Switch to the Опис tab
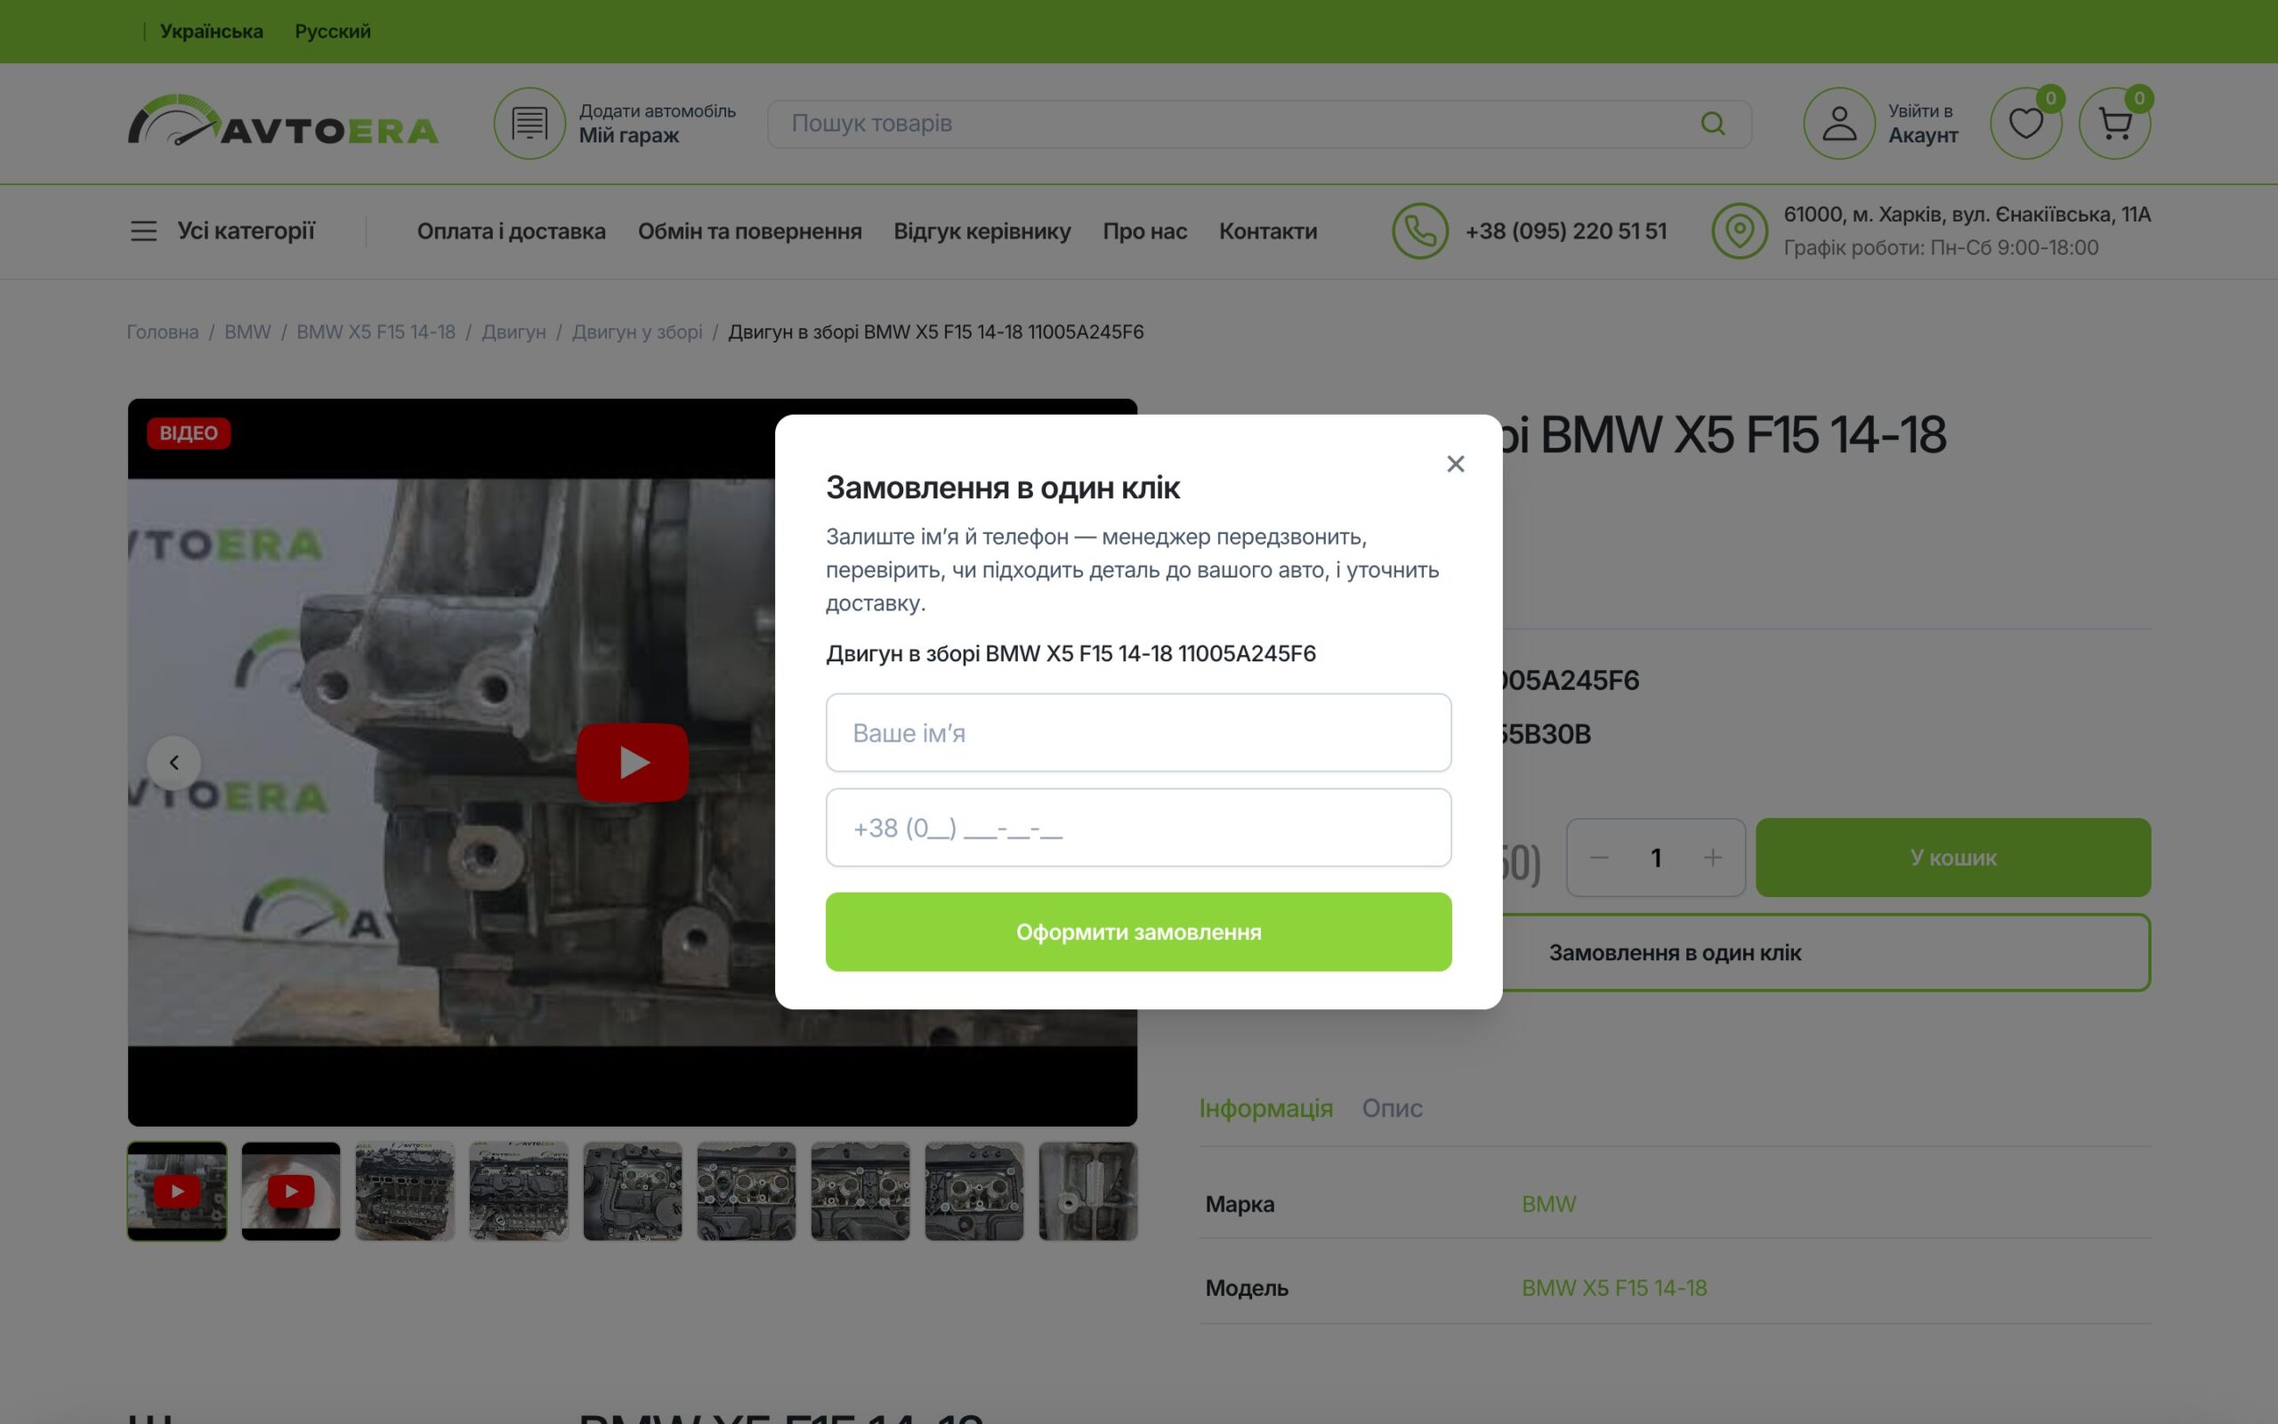 (1392, 1107)
